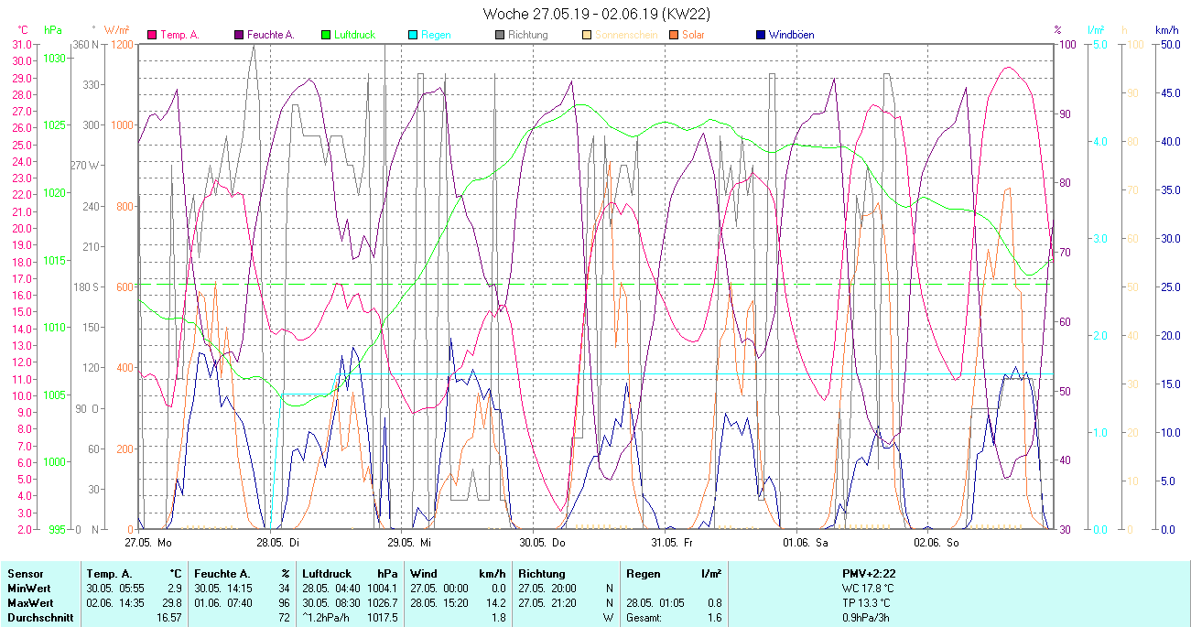Select the 'Solar' legend label
1191x627 pixels.
click(x=695, y=35)
